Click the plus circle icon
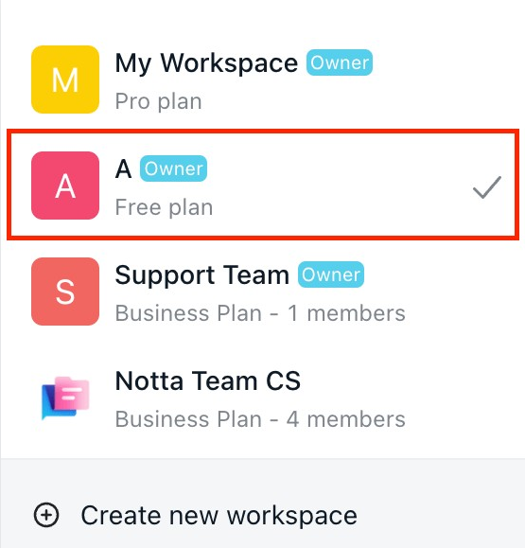The width and height of the screenshot is (525, 548). pos(46,515)
